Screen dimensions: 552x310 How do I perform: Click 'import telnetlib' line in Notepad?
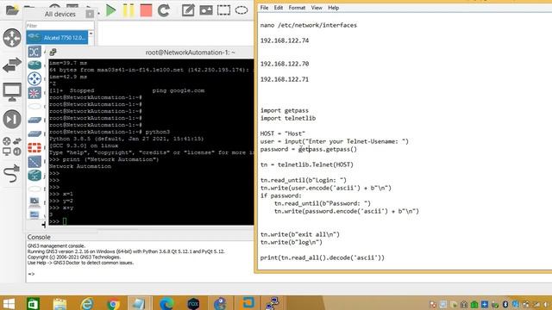point(288,118)
